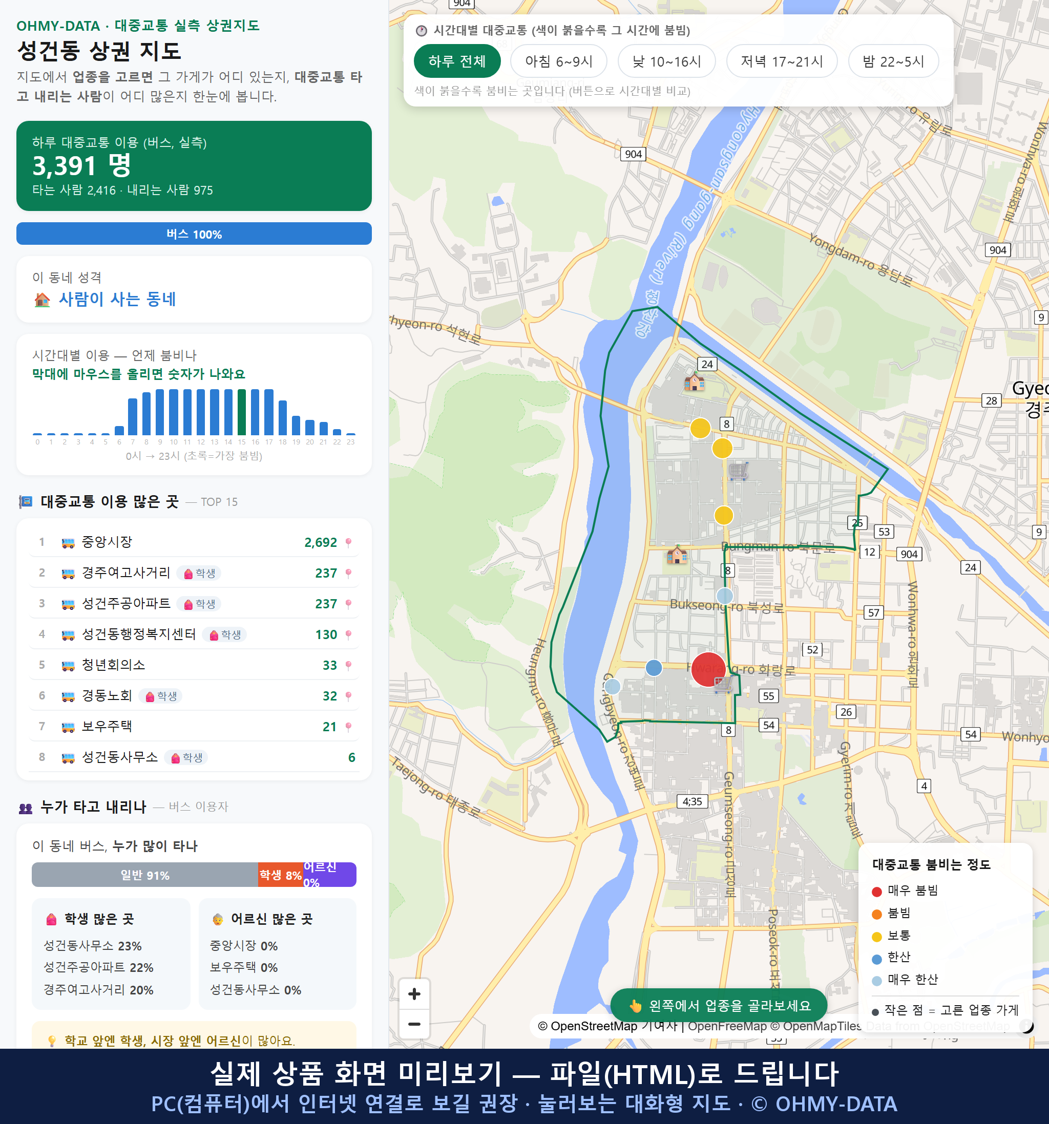Click the clock icon beside 시간대별 대중교통

coord(422,31)
